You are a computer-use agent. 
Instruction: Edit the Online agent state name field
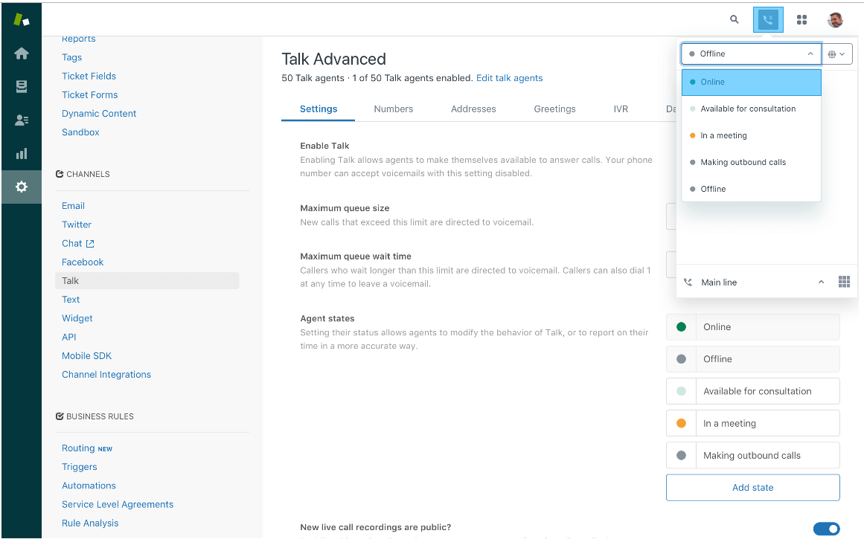[767, 327]
